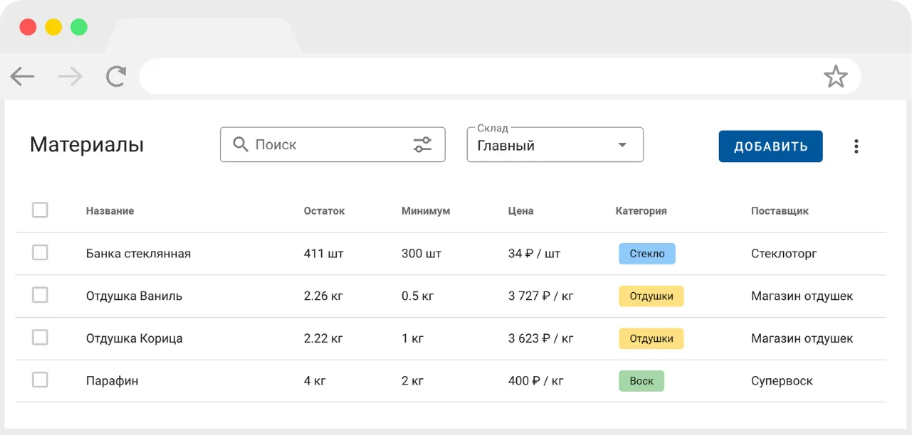The image size is (912, 435).
Task: Bookmark the page with the star icon
Action: tap(836, 76)
